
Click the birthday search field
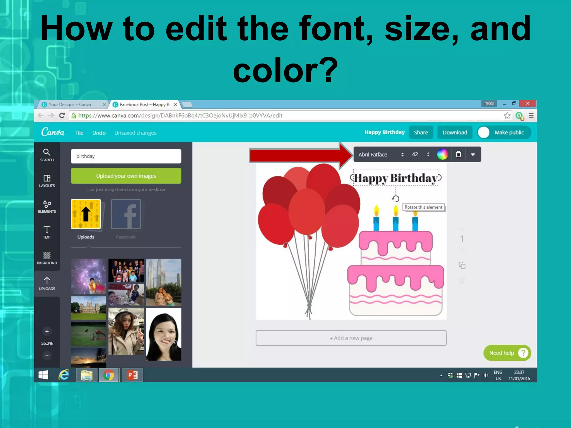[x=126, y=156]
